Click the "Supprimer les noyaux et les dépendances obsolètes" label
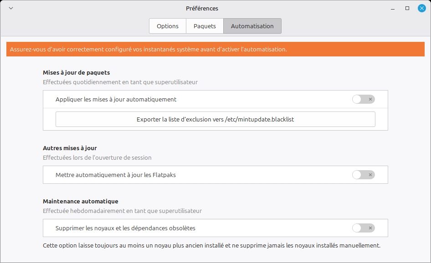 [125, 228]
